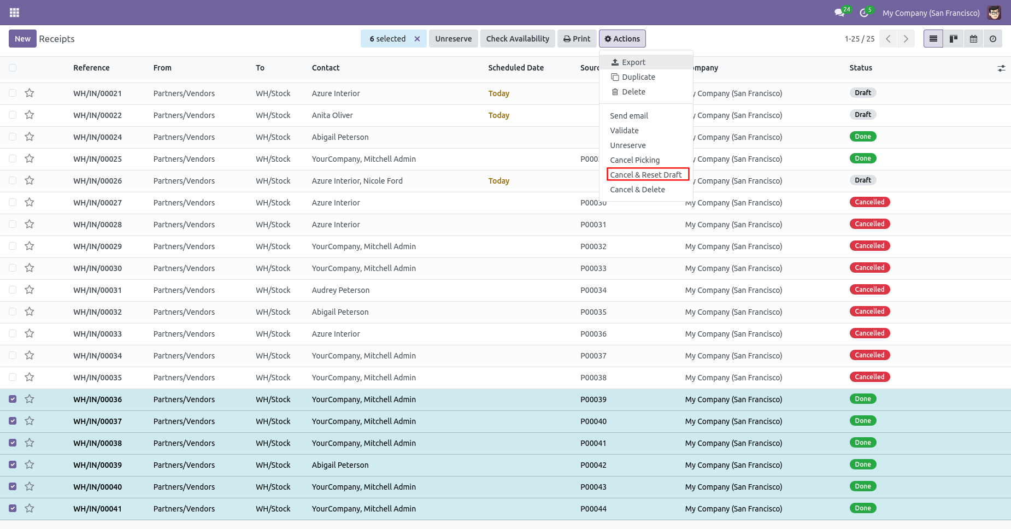The height and width of the screenshot is (529, 1011).
Task: Switch to kanban view
Action: pyautogui.click(x=953, y=39)
